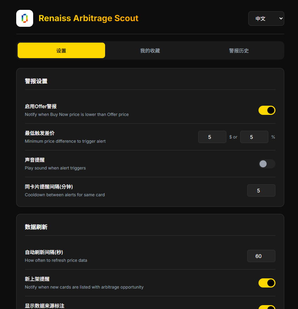Image resolution: width=298 pixels, height=309 pixels.
Task: Click the dollar minimum price difference field
Action: (212, 137)
